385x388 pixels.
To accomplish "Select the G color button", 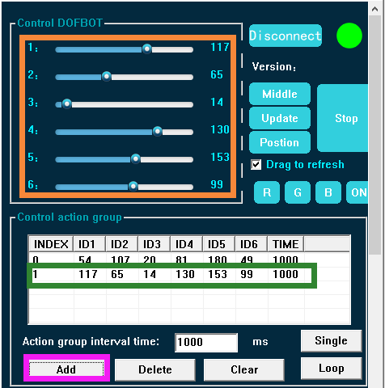I will pos(298,192).
